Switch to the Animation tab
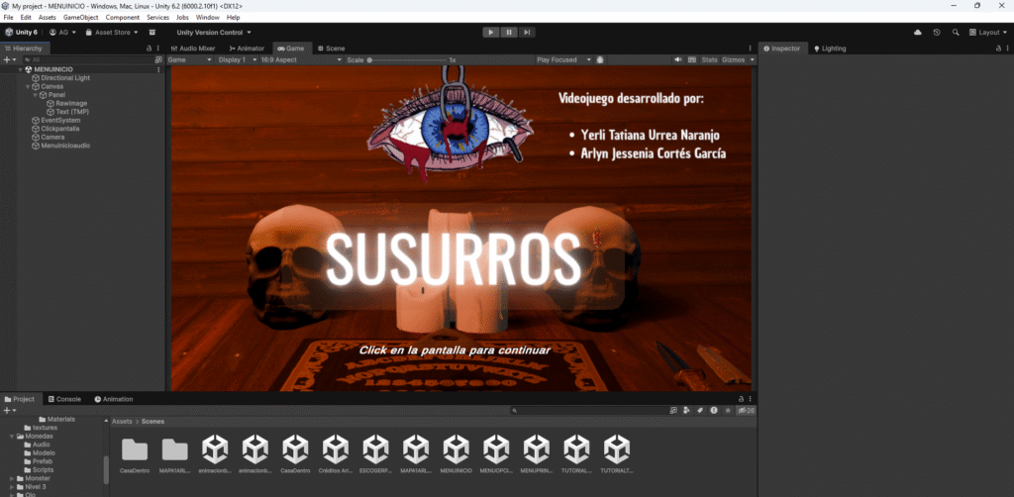The width and height of the screenshot is (1014, 497). (114, 399)
